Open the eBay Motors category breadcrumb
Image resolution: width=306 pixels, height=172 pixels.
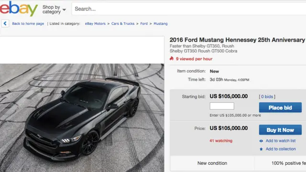pos(95,23)
